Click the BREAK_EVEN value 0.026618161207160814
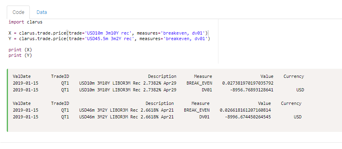Image resolution: width=342 pixels, height=149 pixels. point(245,110)
